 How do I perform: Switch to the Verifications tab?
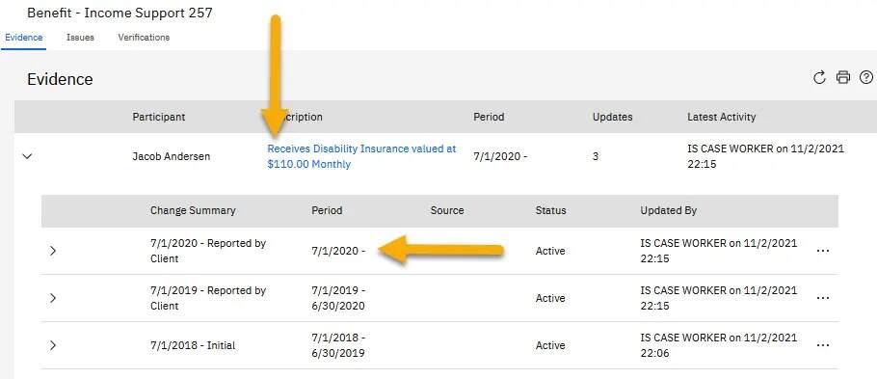pos(144,38)
